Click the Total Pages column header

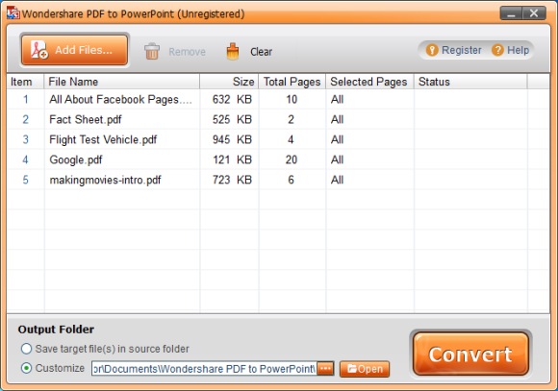(292, 82)
